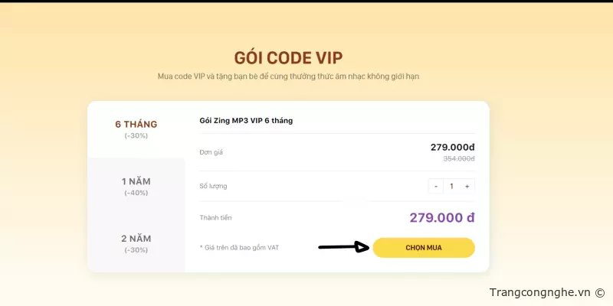Increase quantity with the plus button
Image resolution: width=613 pixels, height=306 pixels.
467,186
